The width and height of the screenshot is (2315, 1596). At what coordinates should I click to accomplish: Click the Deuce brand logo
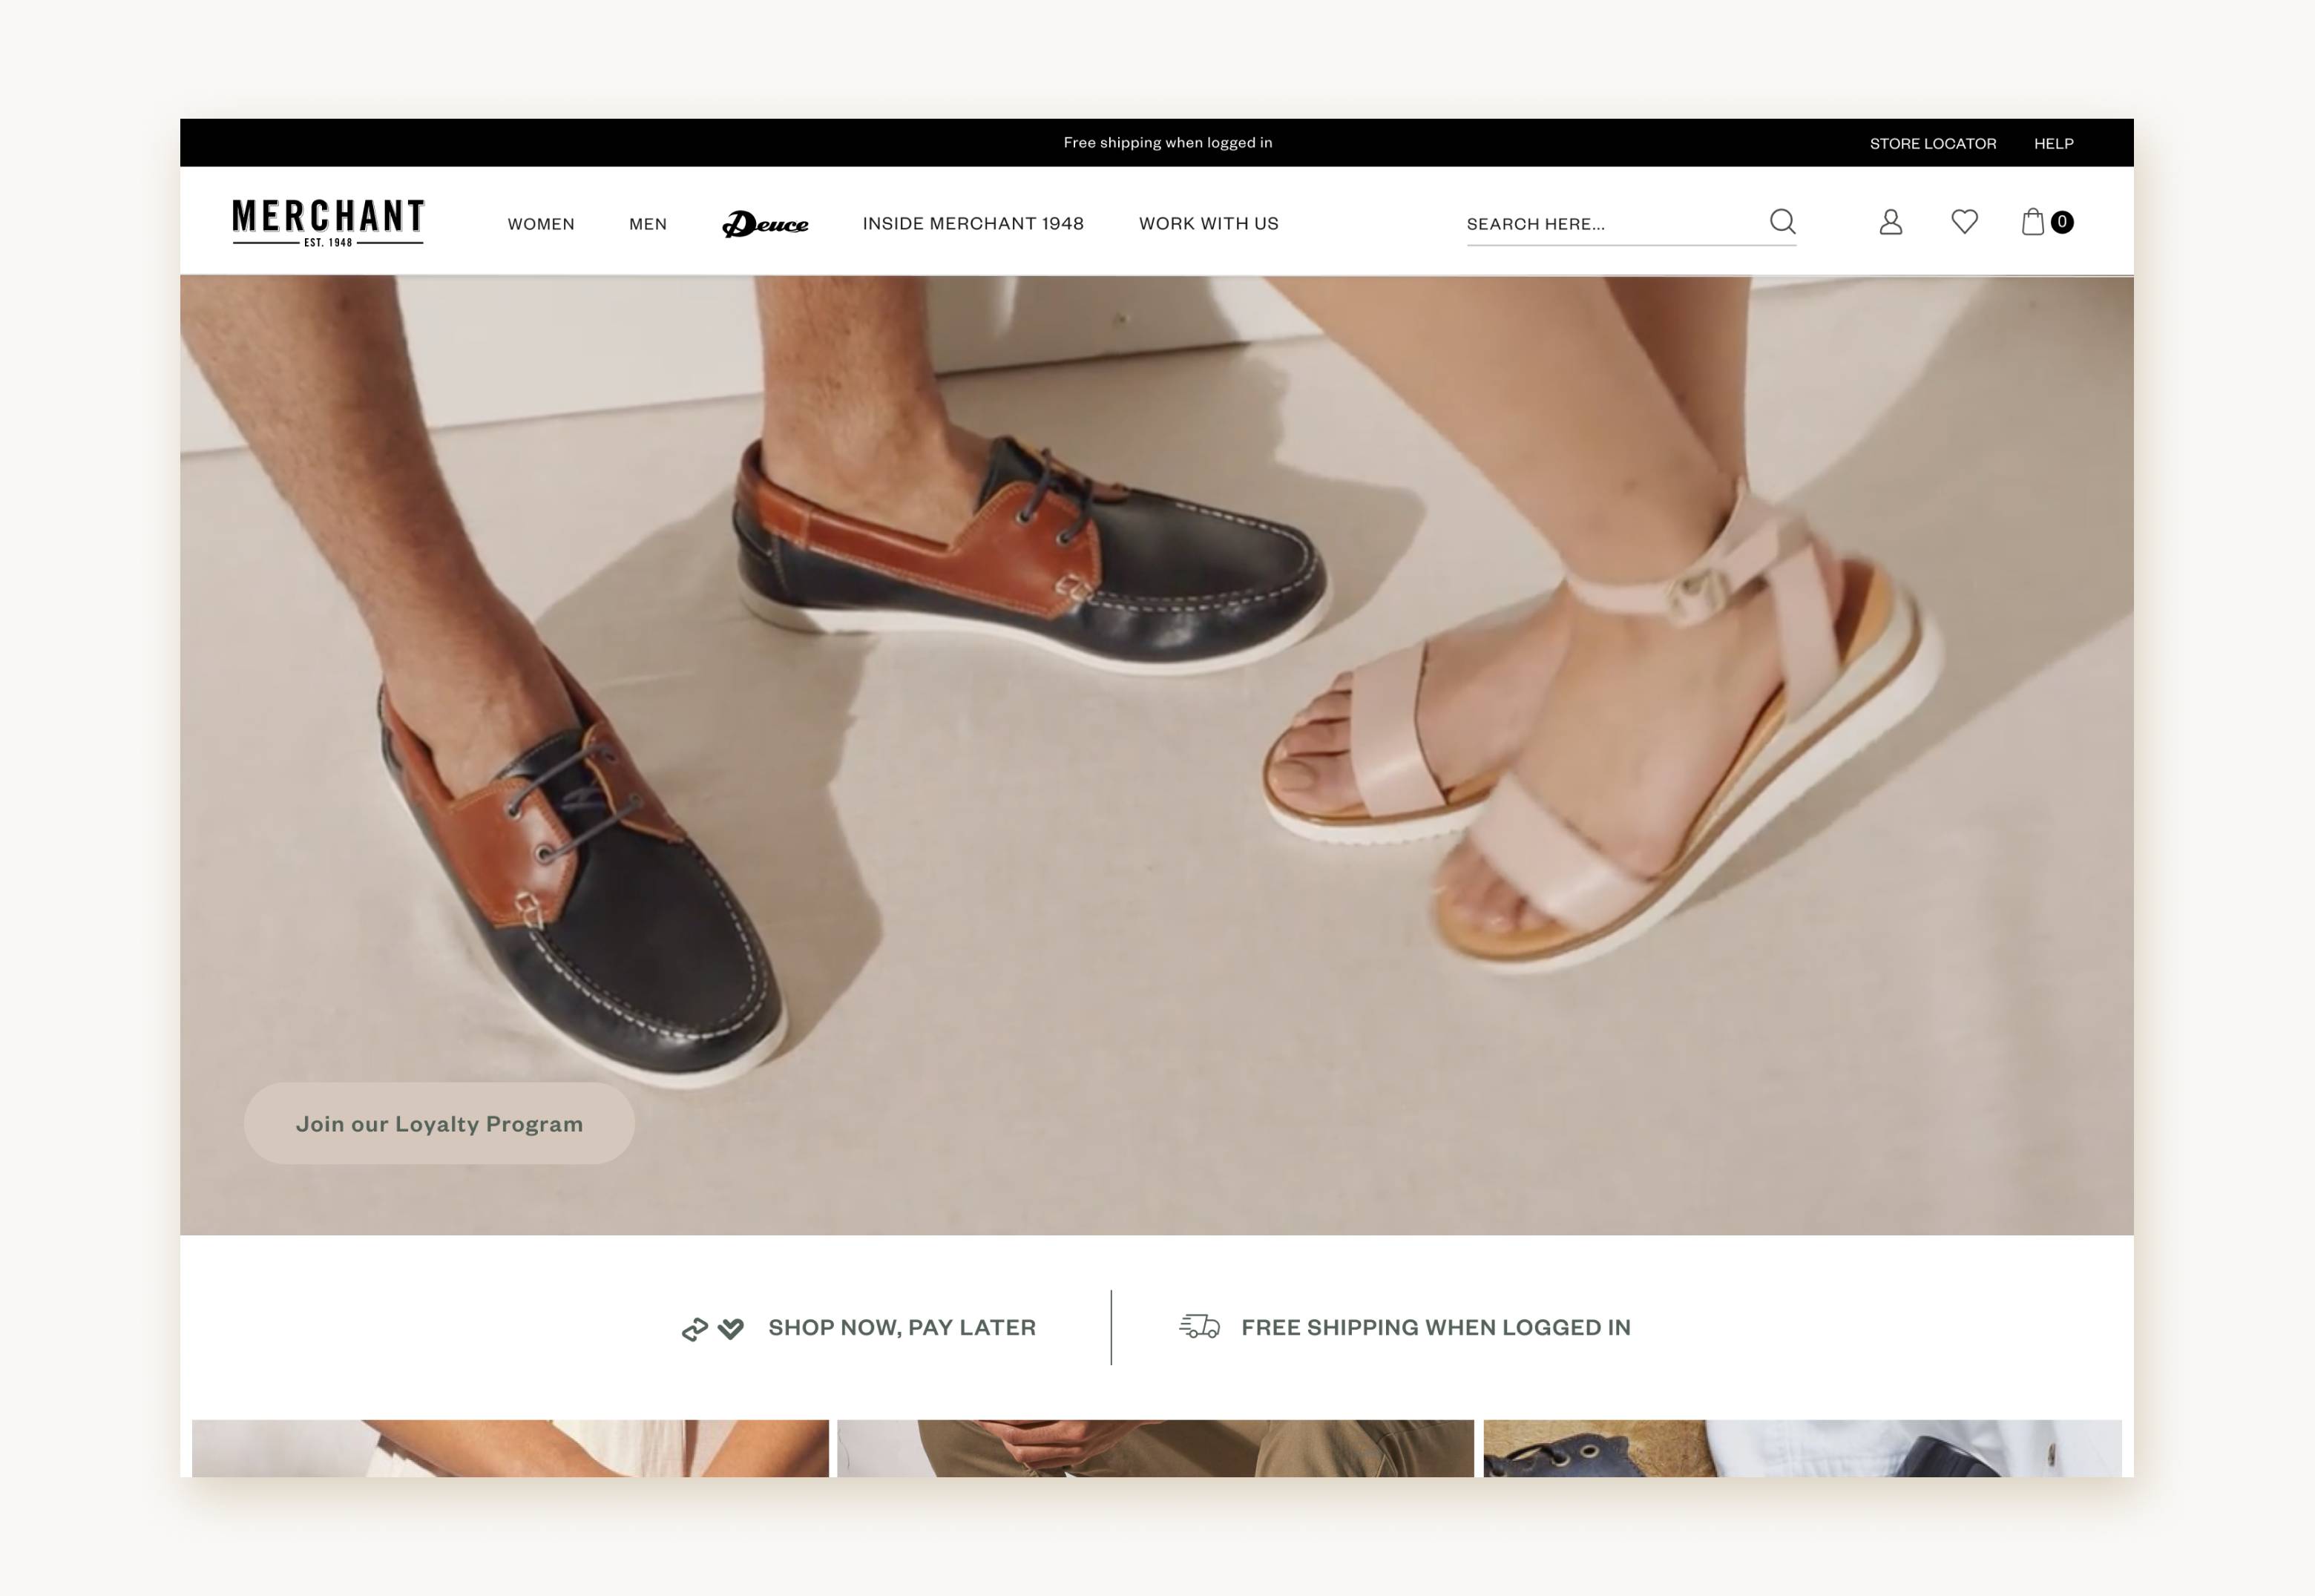[765, 224]
